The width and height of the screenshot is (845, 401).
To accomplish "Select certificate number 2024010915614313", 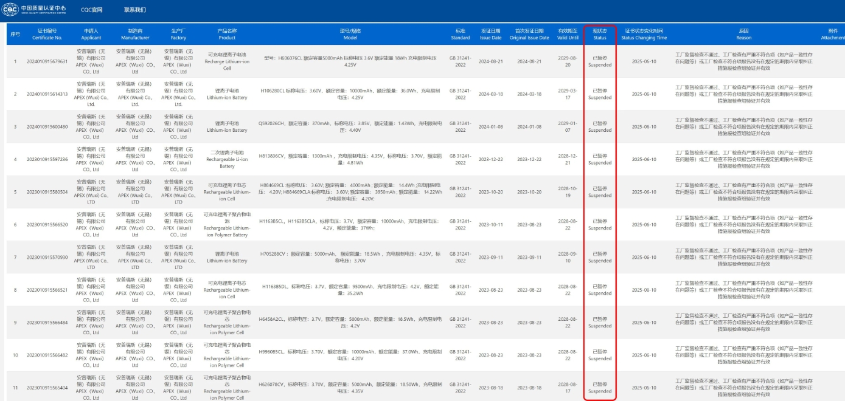I will [x=47, y=94].
